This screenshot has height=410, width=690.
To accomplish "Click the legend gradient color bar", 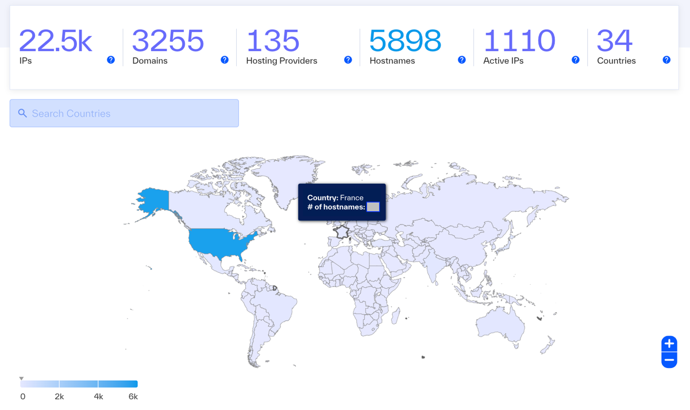I will pyautogui.click(x=79, y=384).
